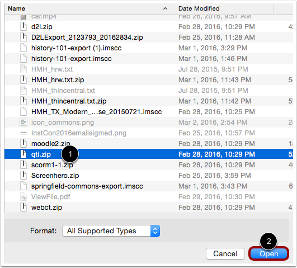This screenshot has width=297, height=268.
Task: Select the d2l.zip file name
Action: (42, 26)
